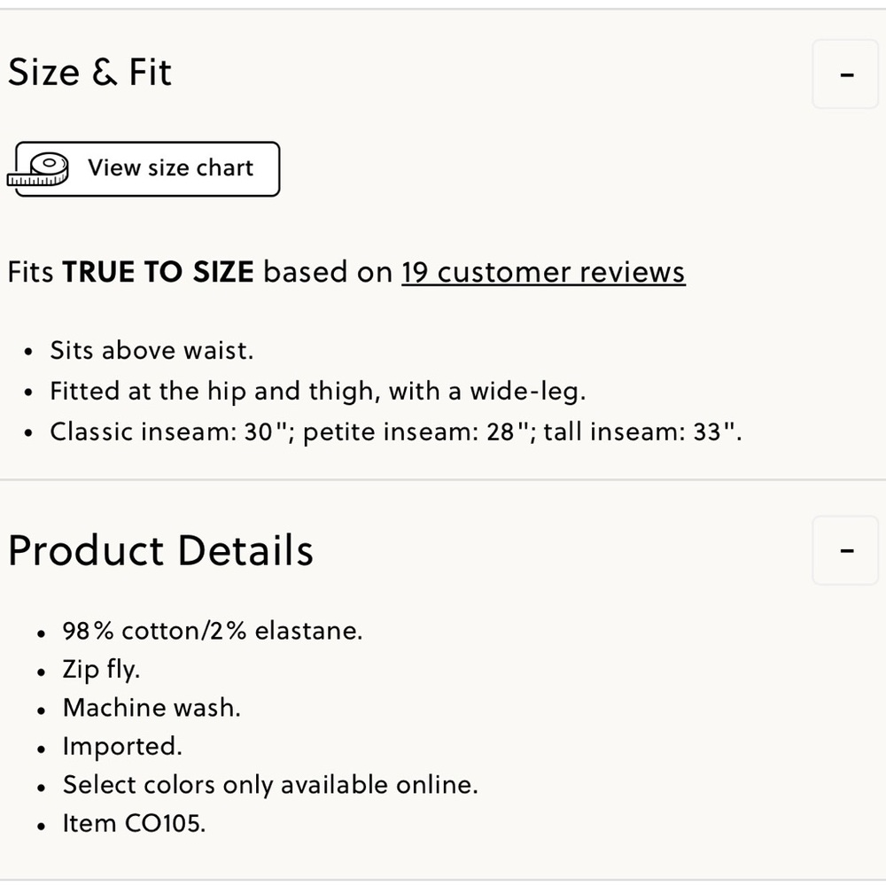The image size is (886, 886).
Task: Click the tape measure icon
Action: [x=38, y=169]
